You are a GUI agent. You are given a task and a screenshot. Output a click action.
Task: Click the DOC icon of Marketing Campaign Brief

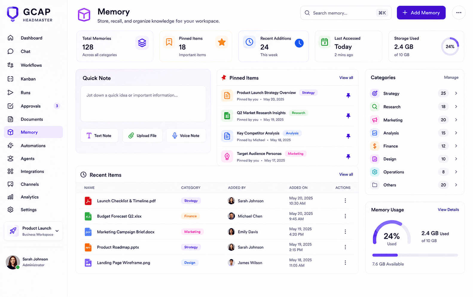tap(88, 232)
